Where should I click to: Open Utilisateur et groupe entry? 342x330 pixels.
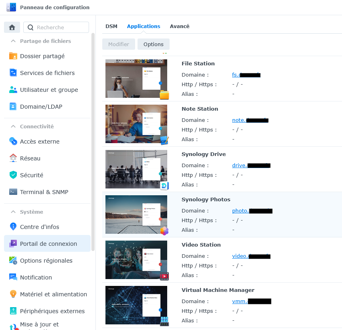click(x=47, y=90)
